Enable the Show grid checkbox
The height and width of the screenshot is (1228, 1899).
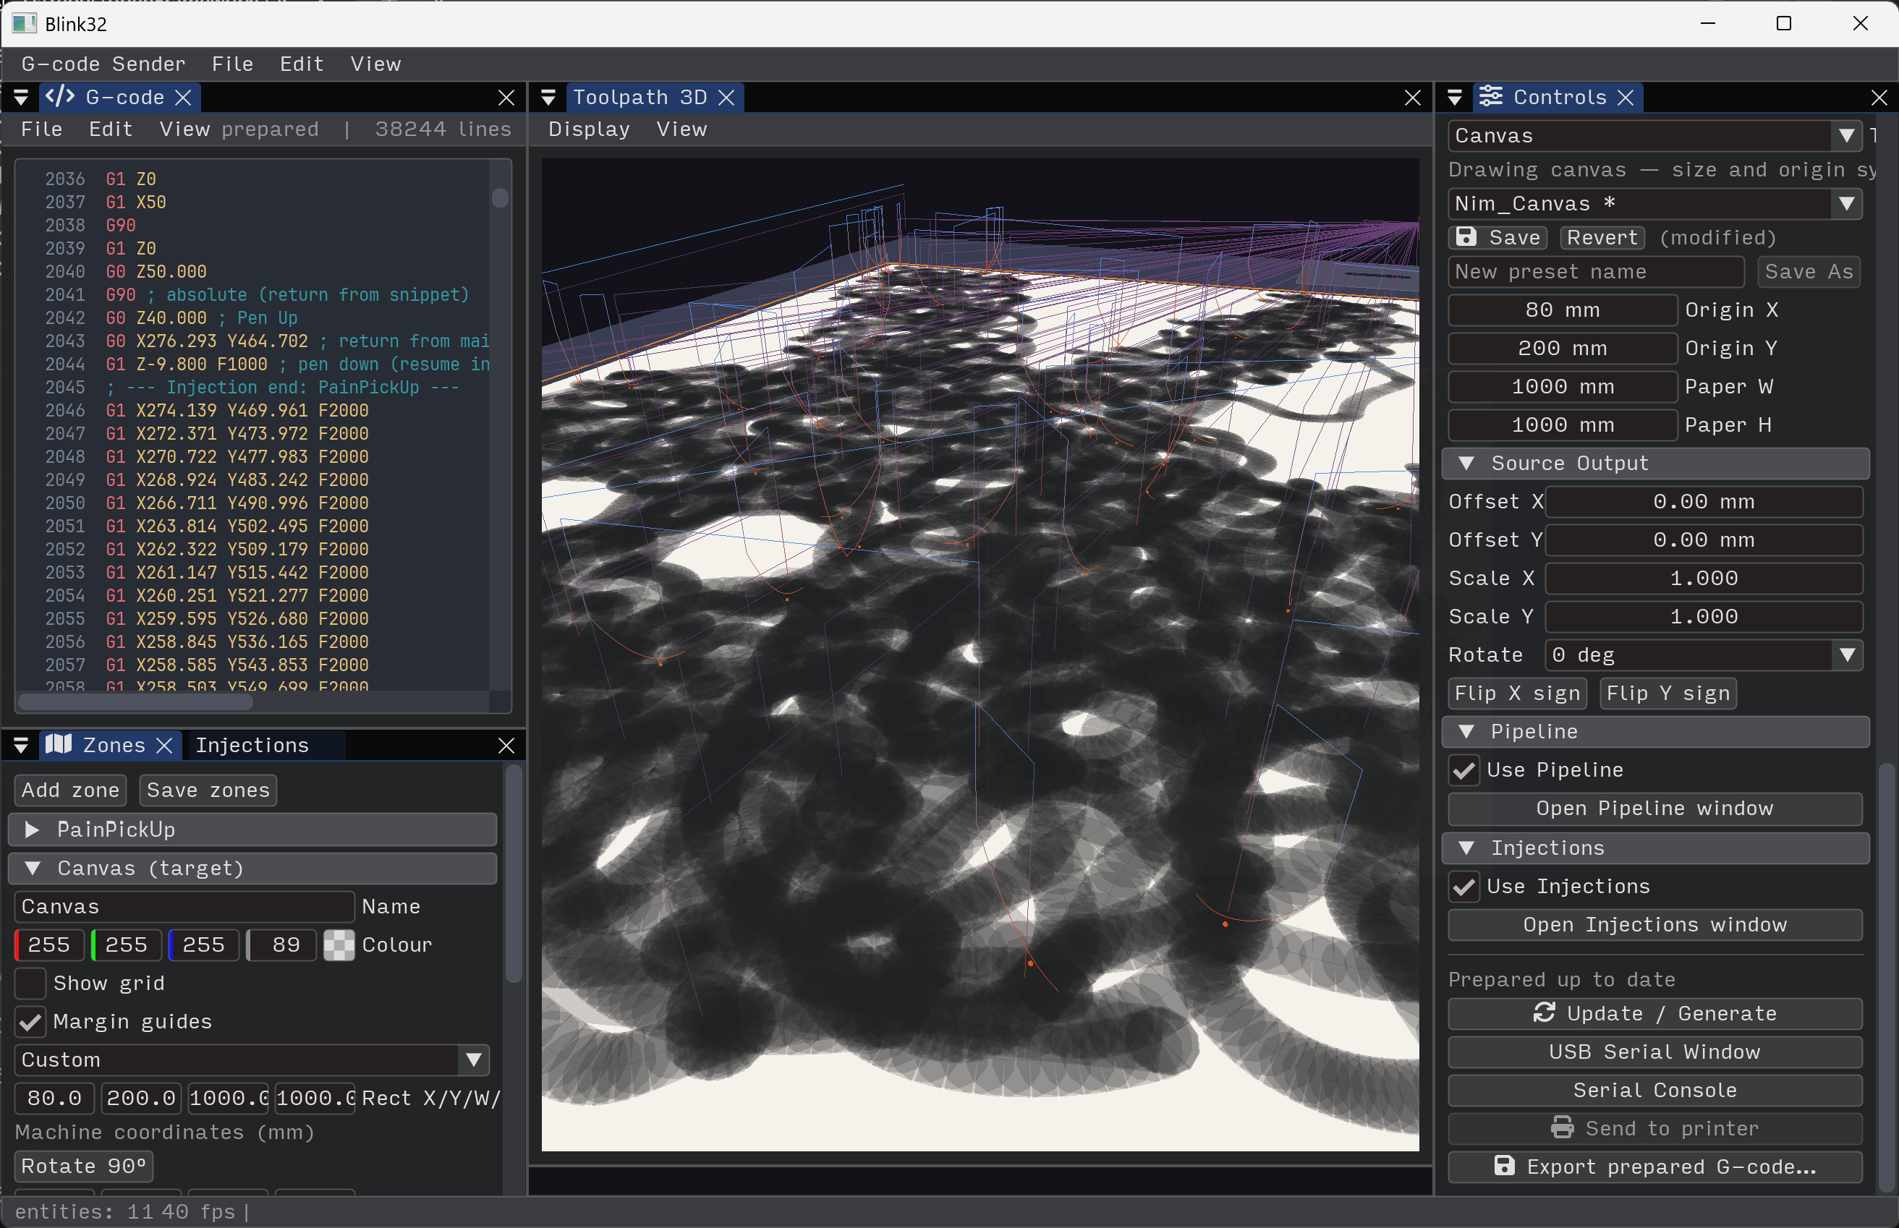point(30,982)
